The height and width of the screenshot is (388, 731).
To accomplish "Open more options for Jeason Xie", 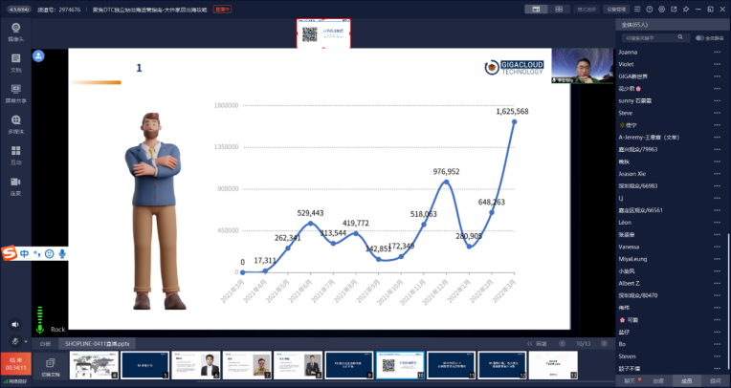I will click(x=717, y=174).
